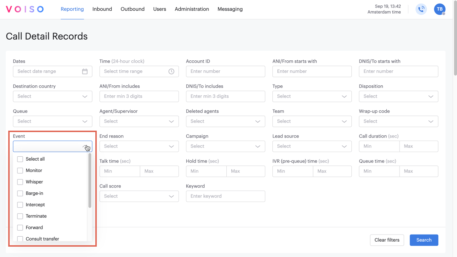
Task: Open the TB user avatar menu
Action: (440, 9)
